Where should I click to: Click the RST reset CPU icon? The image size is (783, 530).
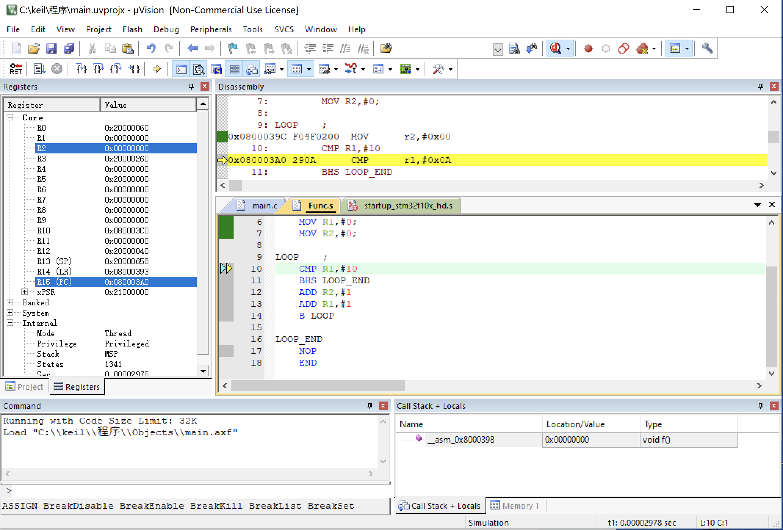[16, 69]
